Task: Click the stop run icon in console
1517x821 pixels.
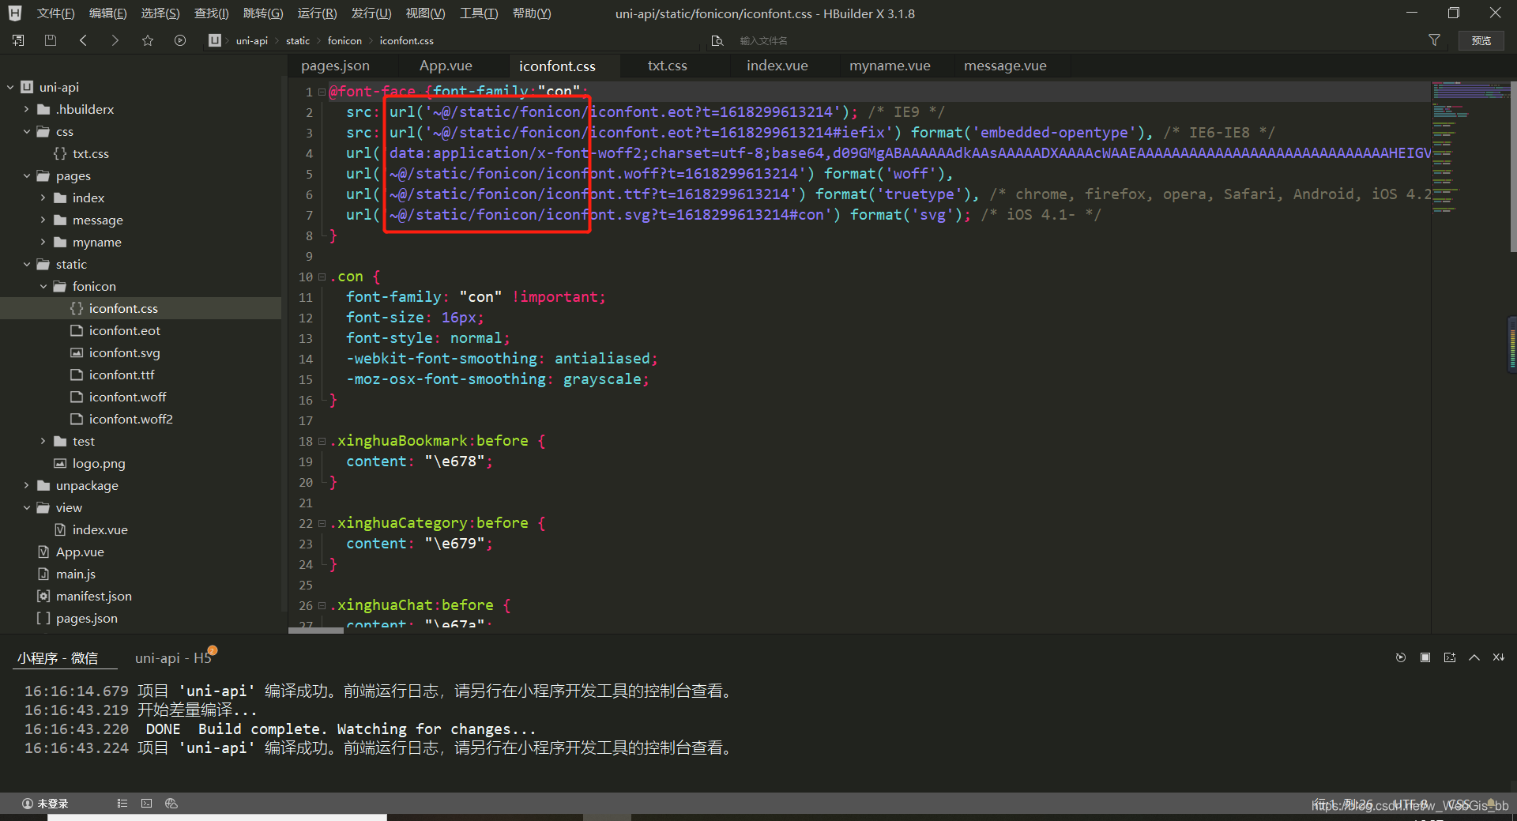Action: [1425, 657]
